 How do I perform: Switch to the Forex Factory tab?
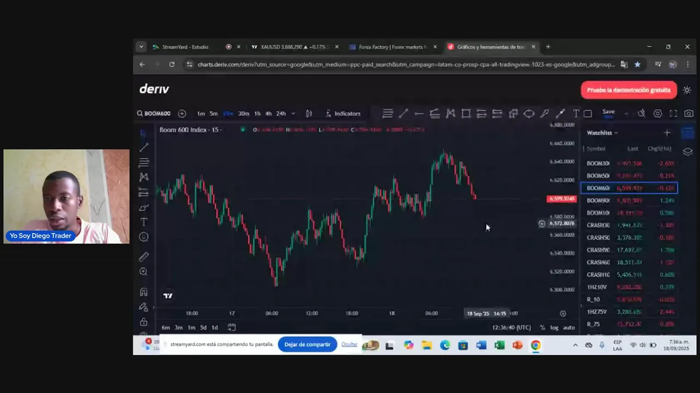click(x=392, y=47)
